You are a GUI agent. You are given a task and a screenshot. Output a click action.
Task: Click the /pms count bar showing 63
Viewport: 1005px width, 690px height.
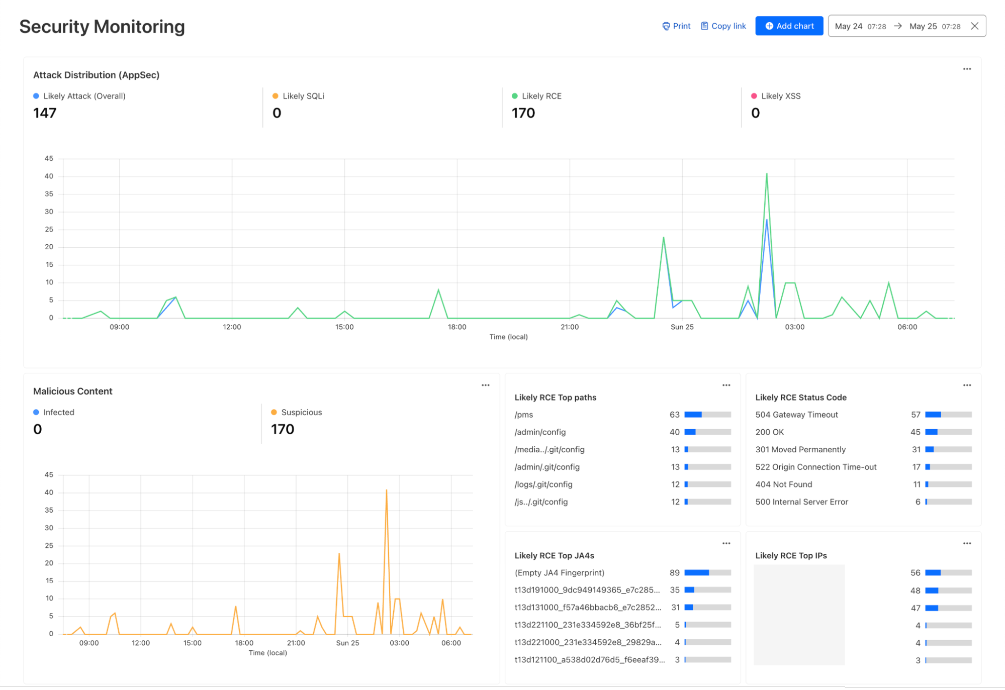707,415
